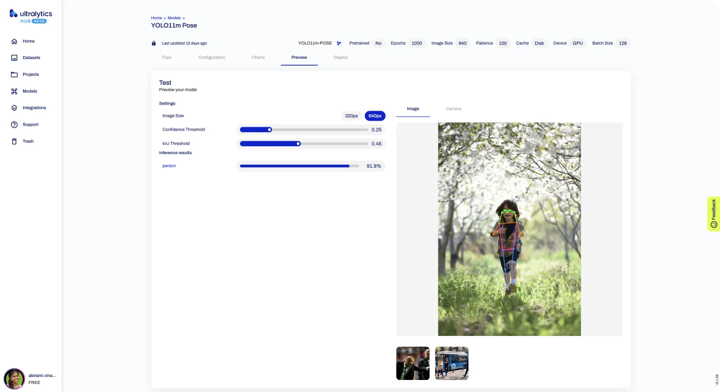
Task: Click the Image Size 640 value chip
Action: point(462,43)
